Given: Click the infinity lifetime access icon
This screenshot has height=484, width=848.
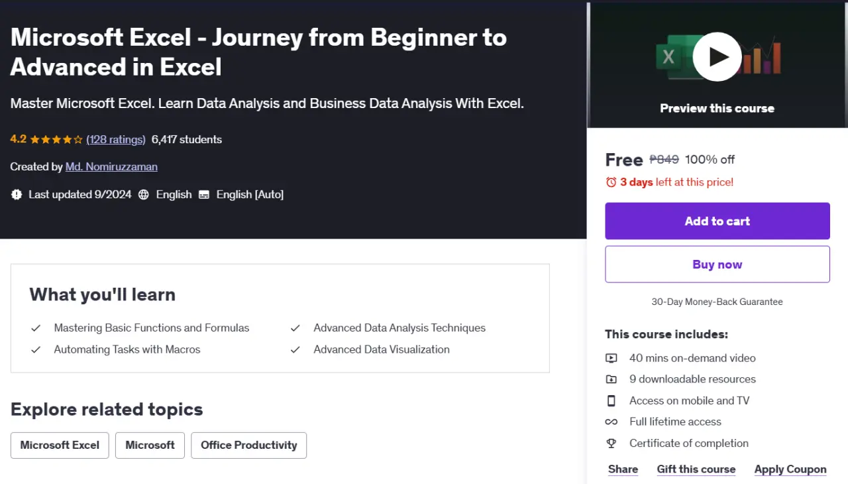Looking at the screenshot, I should 611,422.
